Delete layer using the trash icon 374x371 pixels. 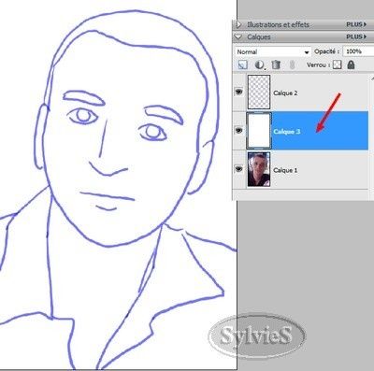click(x=276, y=64)
